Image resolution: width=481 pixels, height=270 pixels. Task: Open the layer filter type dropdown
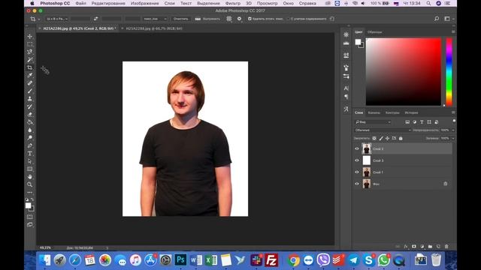click(373, 121)
